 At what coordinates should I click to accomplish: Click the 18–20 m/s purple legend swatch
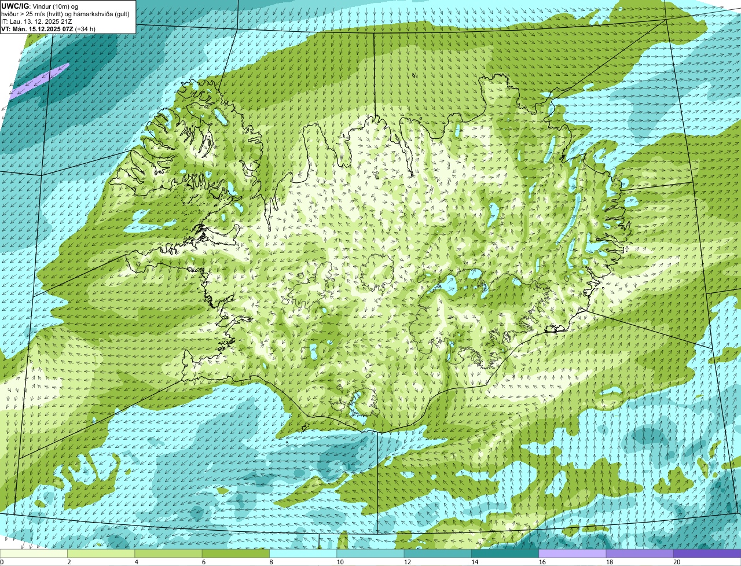pyautogui.click(x=640, y=554)
